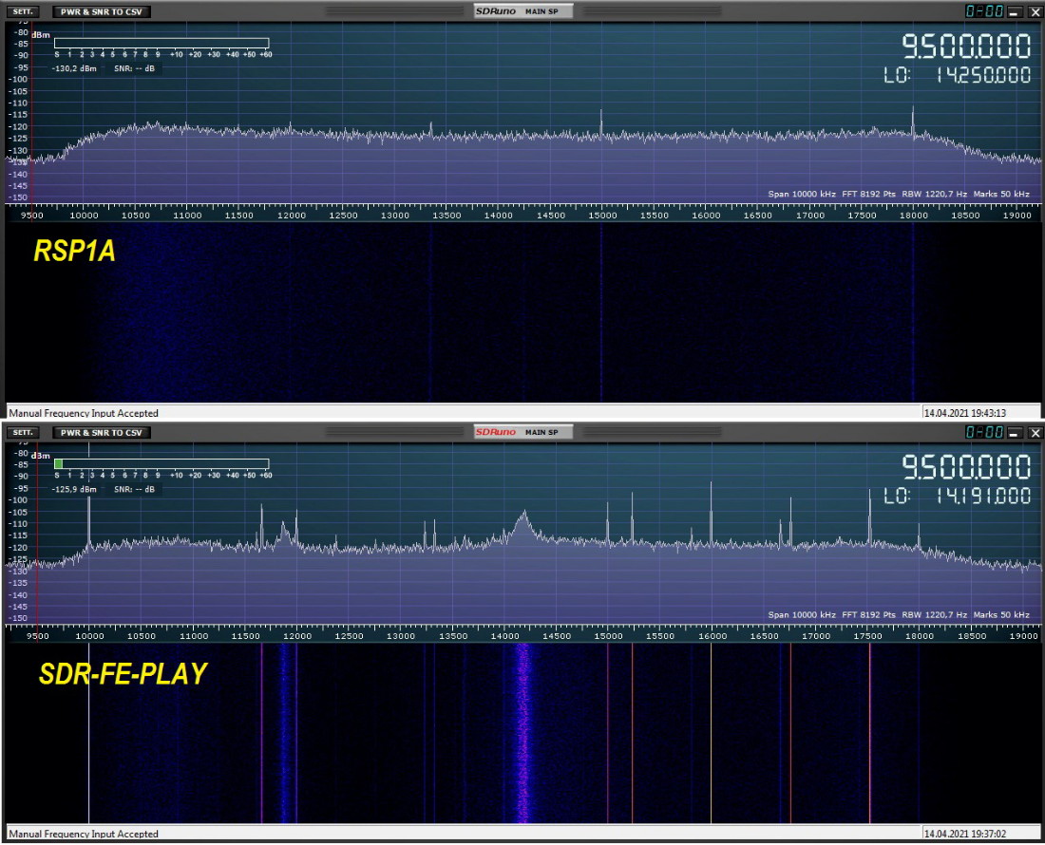Viewport: 1045px width, 845px height.
Task: Click the 9.500.000 frequency display in upper window
Action: pos(966,47)
